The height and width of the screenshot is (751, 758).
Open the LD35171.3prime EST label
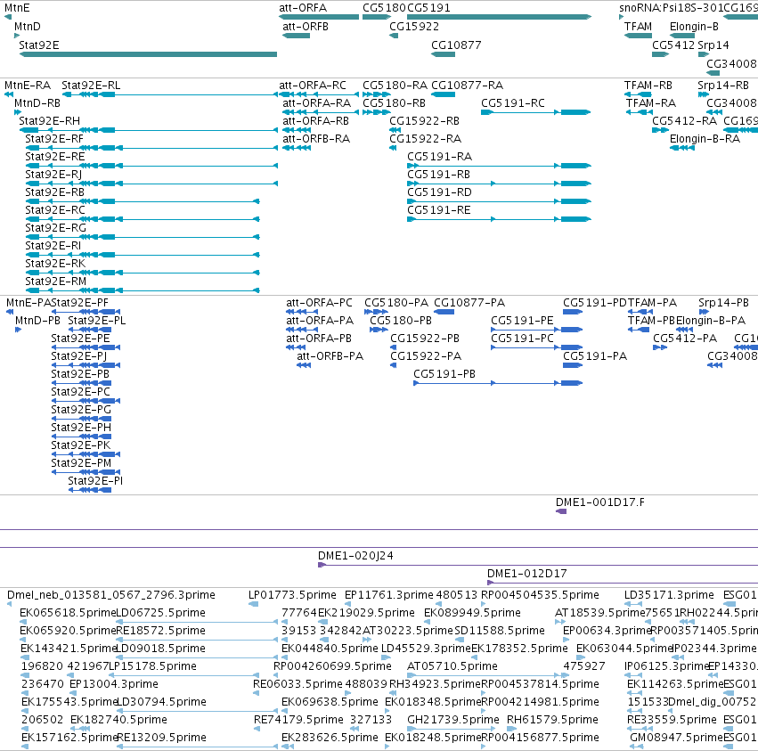click(x=669, y=595)
